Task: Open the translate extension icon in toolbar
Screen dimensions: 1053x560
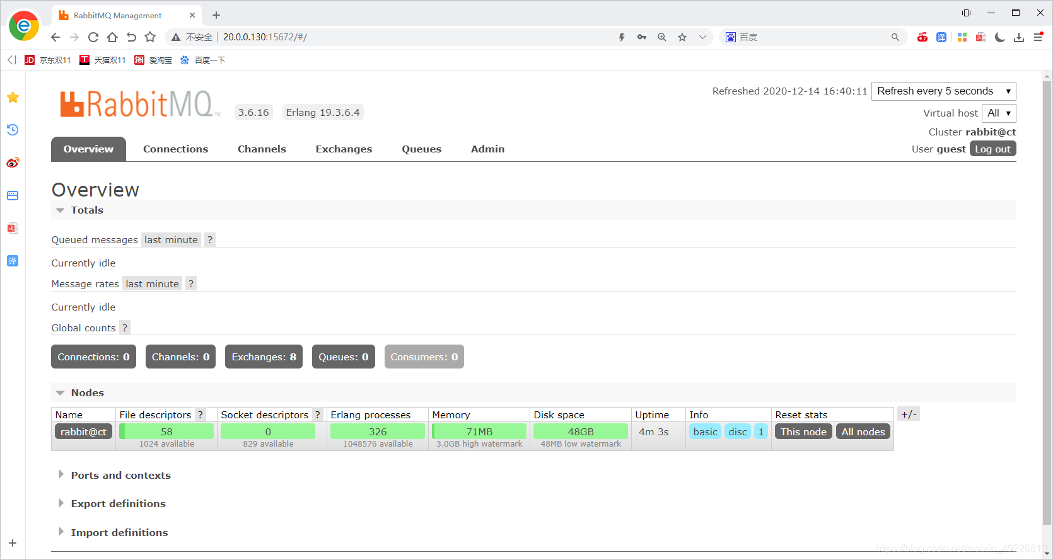Action: pos(941,37)
